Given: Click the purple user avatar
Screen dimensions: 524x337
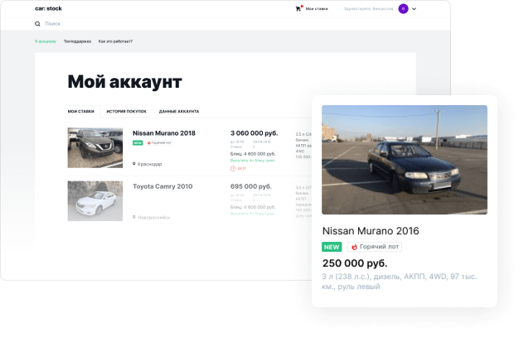Looking at the screenshot, I should [x=403, y=8].
